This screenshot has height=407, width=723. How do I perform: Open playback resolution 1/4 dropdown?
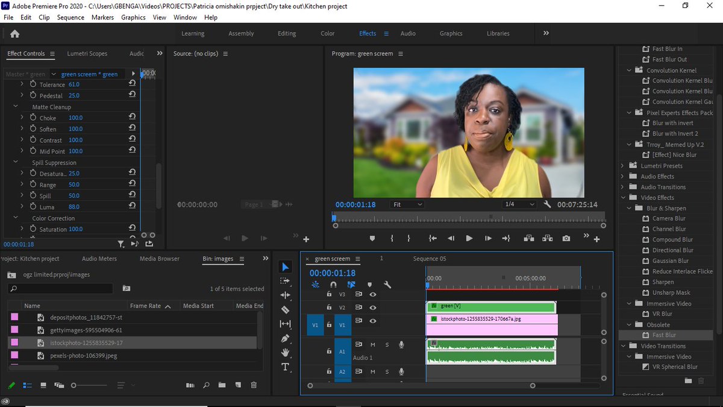pos(519,204)
